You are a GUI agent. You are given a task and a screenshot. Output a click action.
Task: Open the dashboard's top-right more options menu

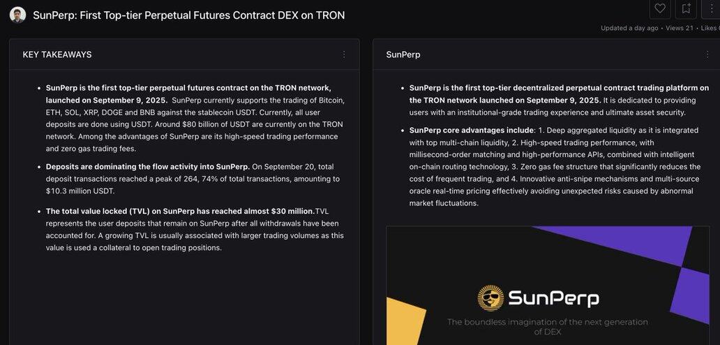[x=712, y=8]
